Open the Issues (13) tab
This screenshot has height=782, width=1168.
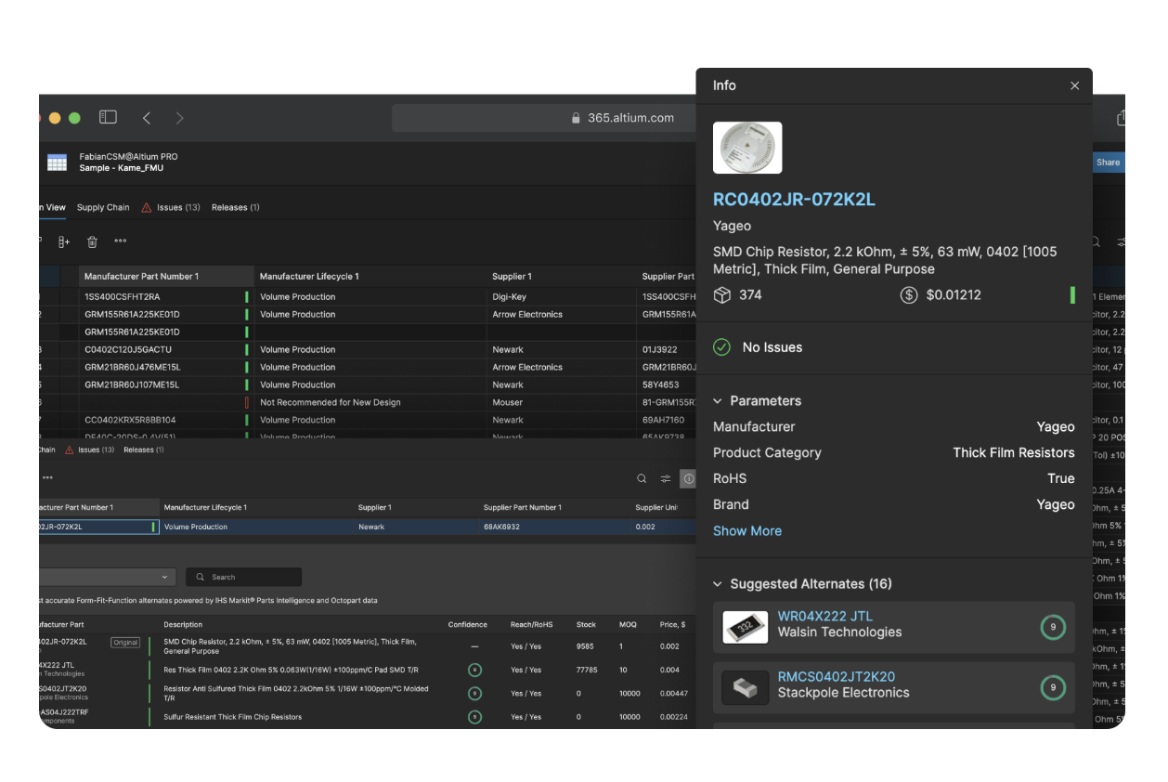click(171, 207)
